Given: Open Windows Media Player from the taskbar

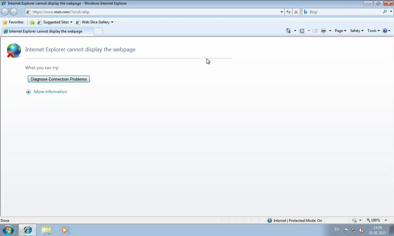Looking at the screenshot, I should [x=65, y=230].
